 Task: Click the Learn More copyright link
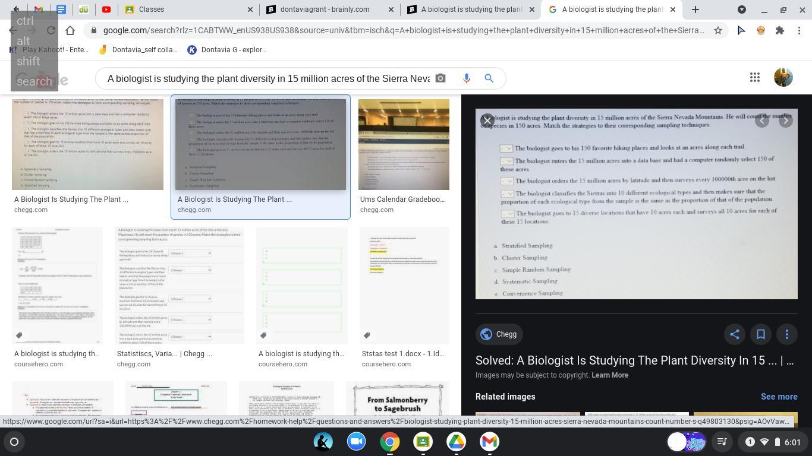[x=610, y=375]
